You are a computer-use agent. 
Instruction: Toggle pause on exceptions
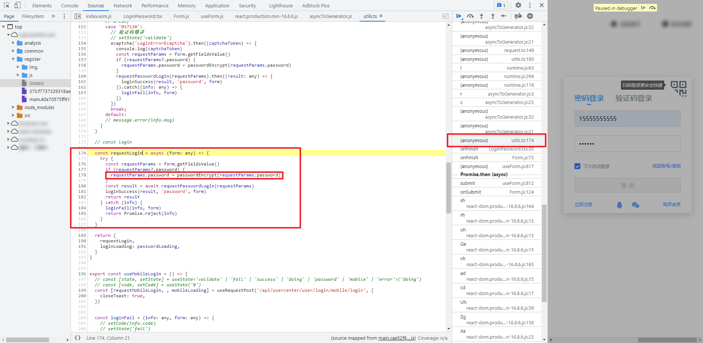point(530,16)
